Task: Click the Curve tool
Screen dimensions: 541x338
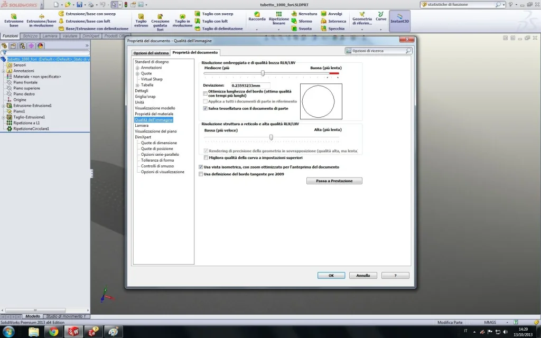Action: click(380, 16)
